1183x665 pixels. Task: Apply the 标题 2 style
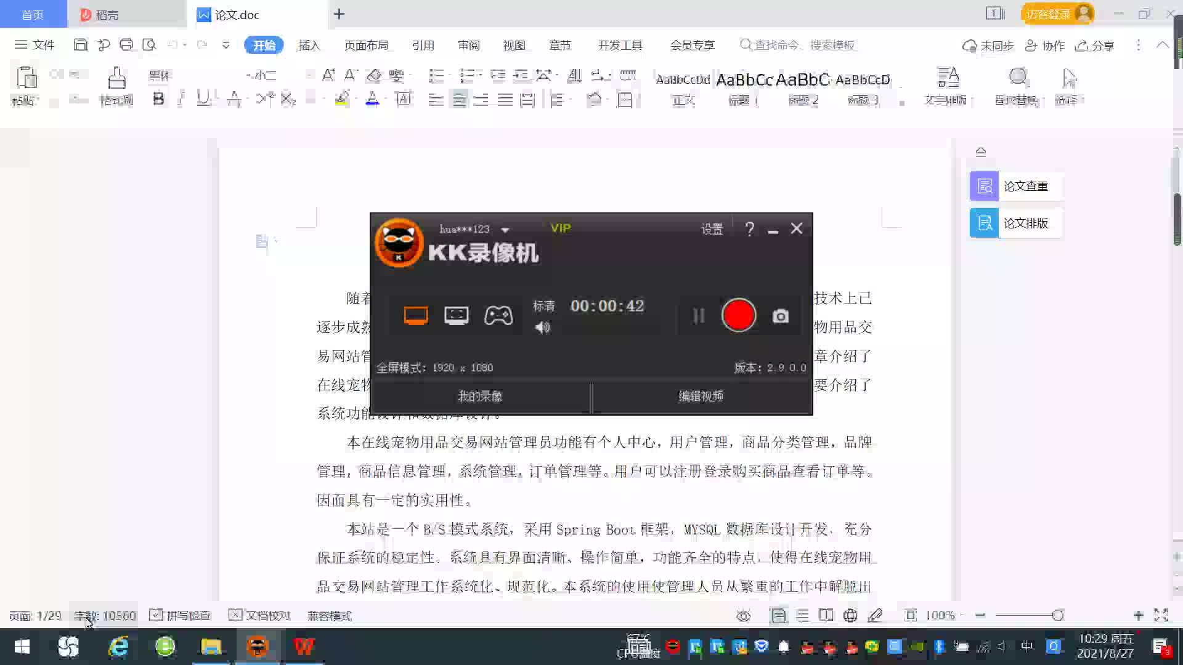[803, 89]
